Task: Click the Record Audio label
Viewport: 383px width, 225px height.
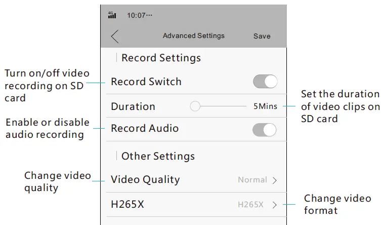Action: tap(145, 128)
